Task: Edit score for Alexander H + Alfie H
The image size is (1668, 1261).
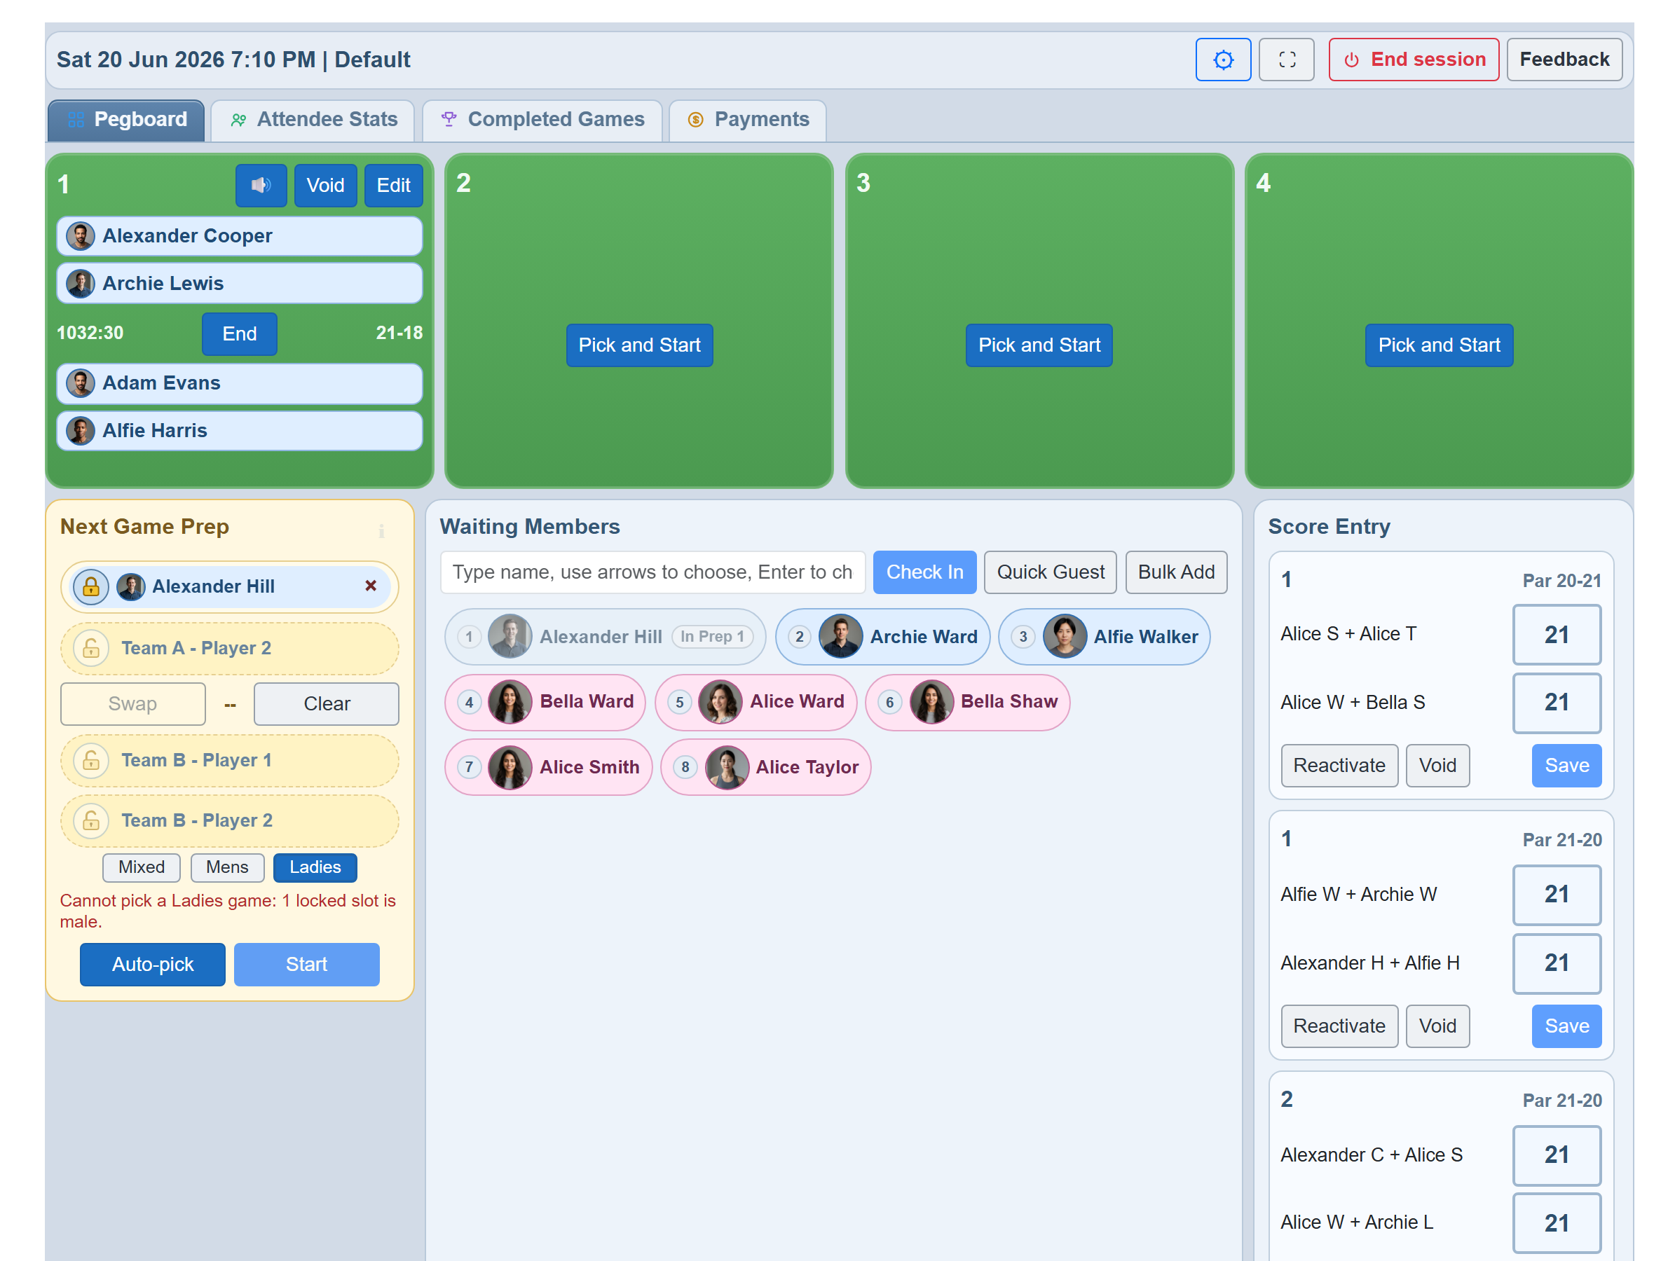Action: [1557, 963]
